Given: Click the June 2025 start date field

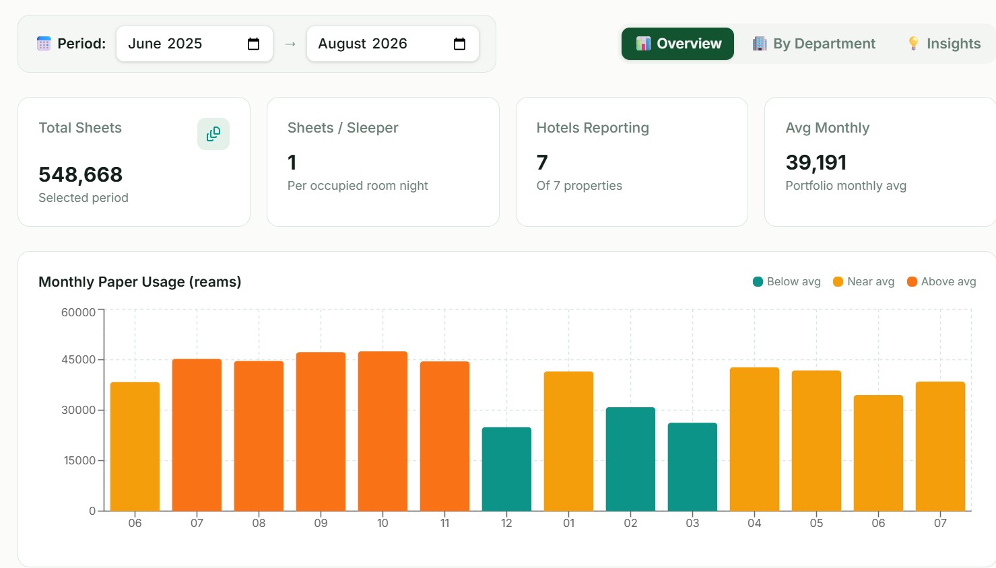Looking at the screenshot, I should tap(195, 44).
